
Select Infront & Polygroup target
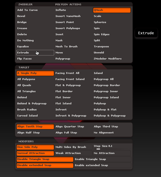click(x=74, y=116)
